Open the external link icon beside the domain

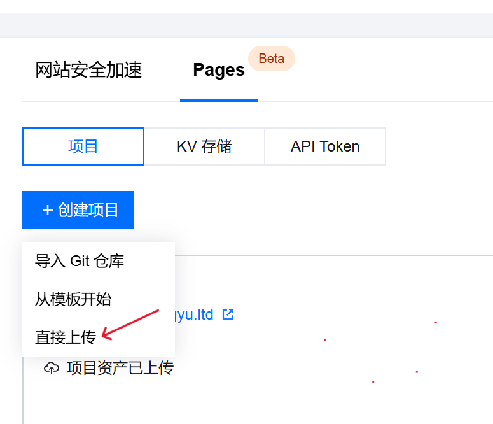coord(228,314)
